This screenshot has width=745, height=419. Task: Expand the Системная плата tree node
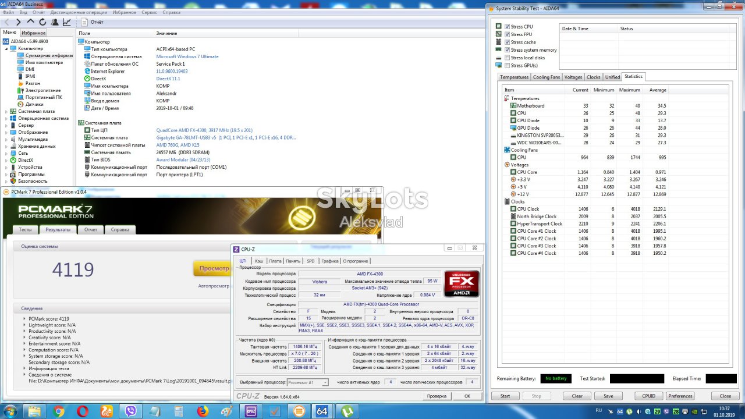[x=6, y=111]
